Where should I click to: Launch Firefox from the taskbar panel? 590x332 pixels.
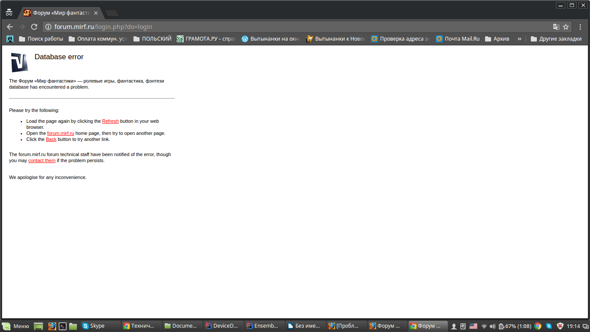52,326
